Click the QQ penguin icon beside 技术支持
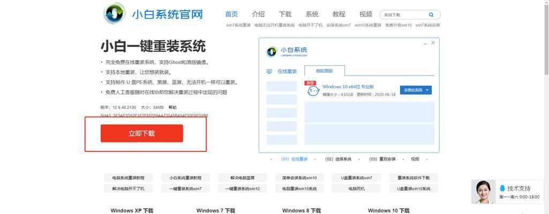The width and height of the screenshot is (549, 214). point(502,188)
